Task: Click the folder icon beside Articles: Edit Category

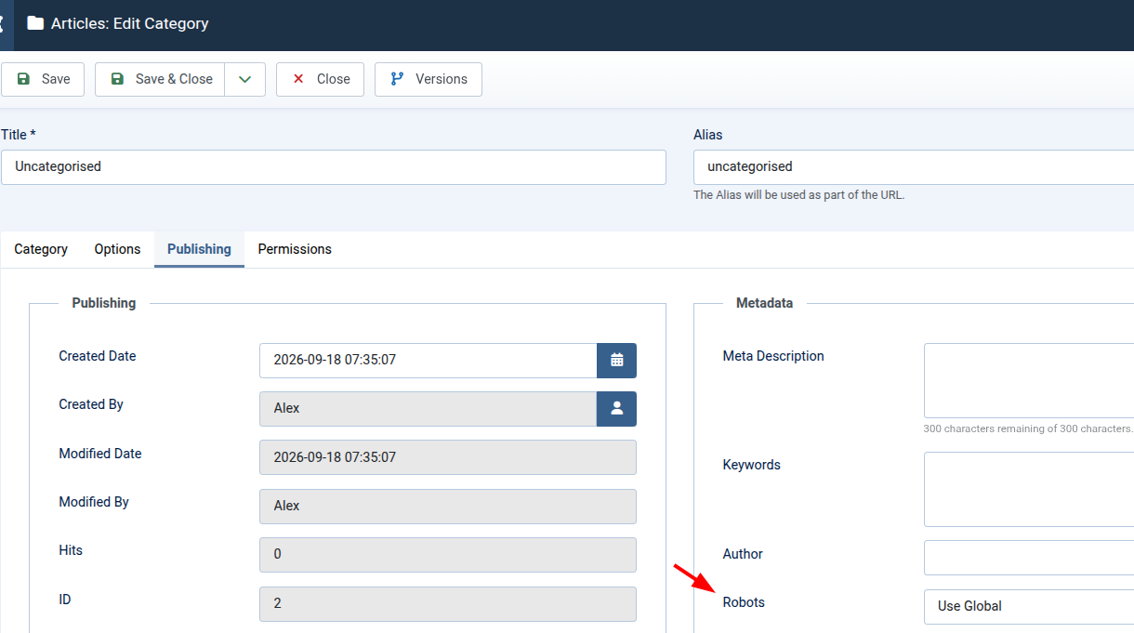Action: 35,23
